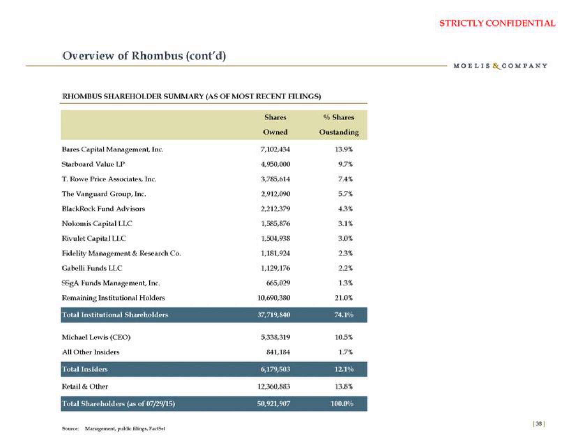Click Total Shareholders (as of 07/29/15) label
Viewport: 573px width, 443px height.
118,404
